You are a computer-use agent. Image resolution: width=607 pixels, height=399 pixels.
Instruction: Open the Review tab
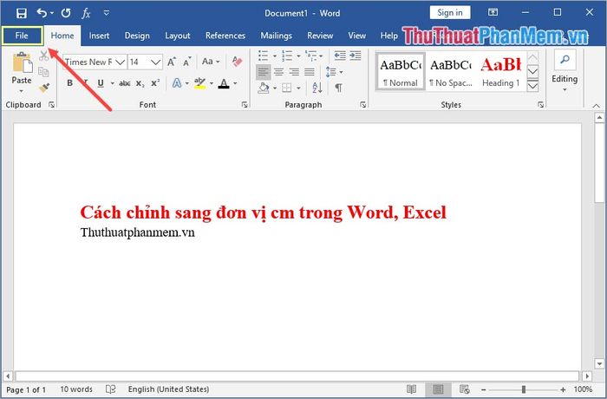point(320,36)
